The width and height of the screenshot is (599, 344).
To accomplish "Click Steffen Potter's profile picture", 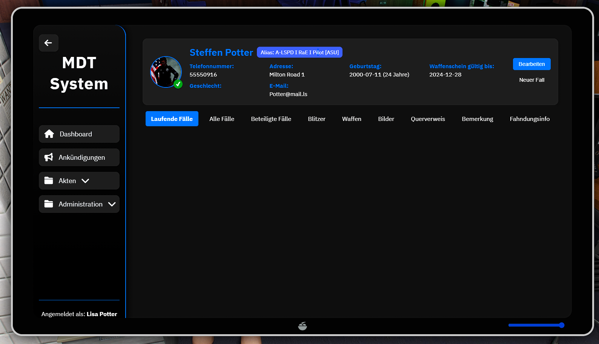I will [x=166, y=72].
